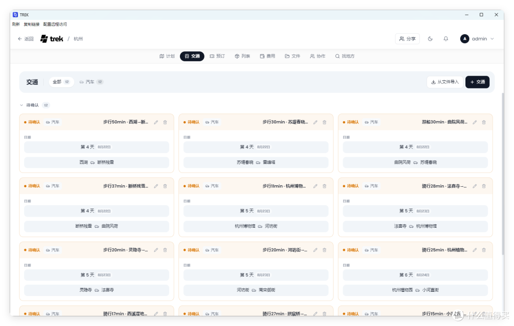Go back with 返回
514x326 pixels.
pyautogui.click(x=26, y=38)
